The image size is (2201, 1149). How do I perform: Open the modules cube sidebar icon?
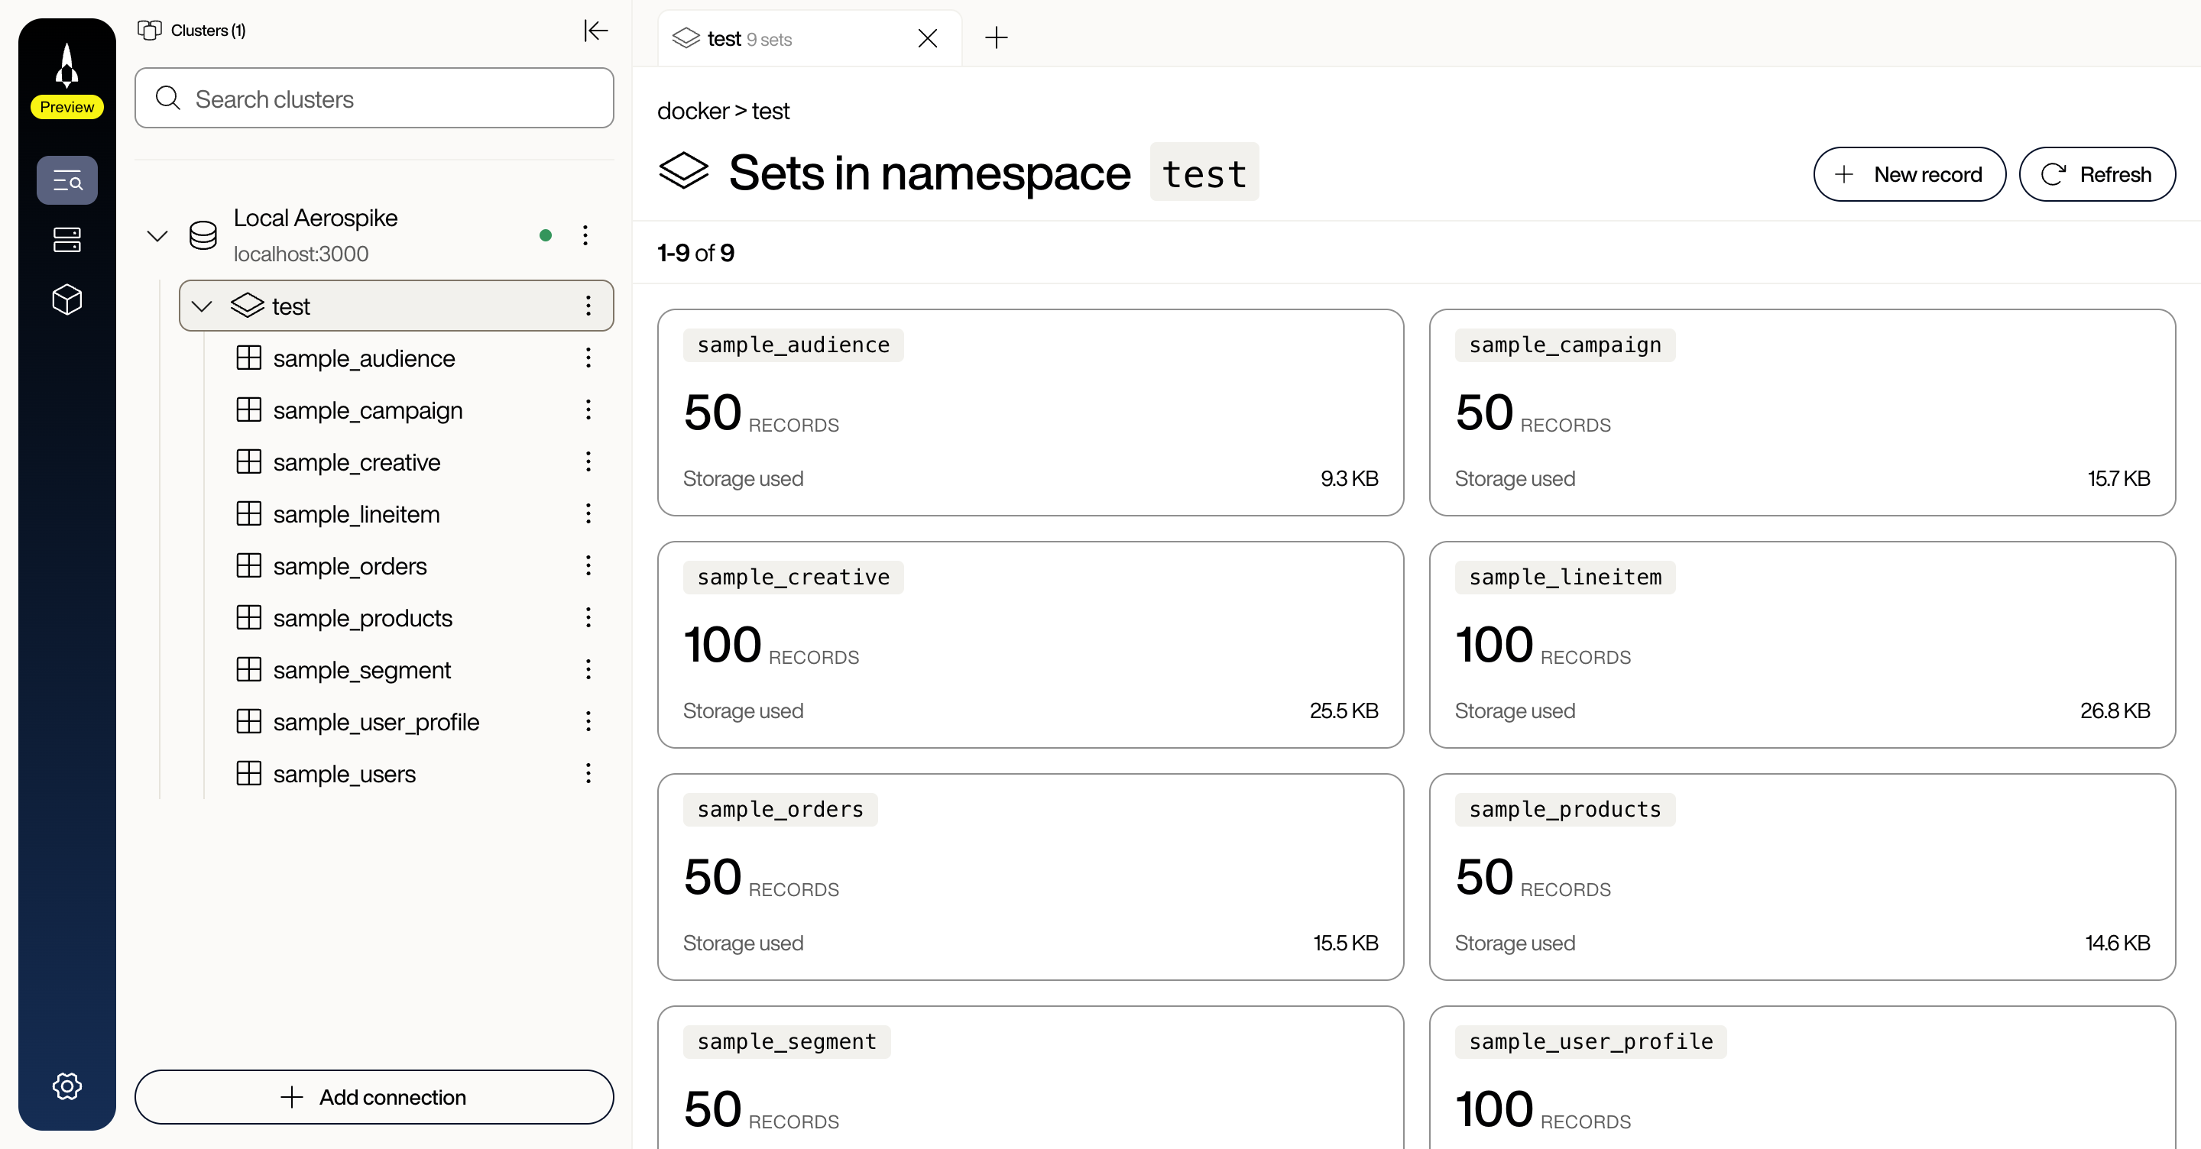click(66, 299)
